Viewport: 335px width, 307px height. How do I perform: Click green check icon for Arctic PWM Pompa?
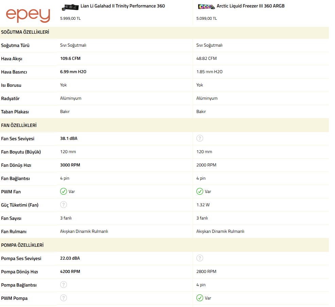tap(200, 298)
